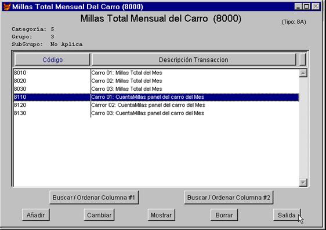
Task: Close the Millas Total Mensual window
Action: [316, 6]
